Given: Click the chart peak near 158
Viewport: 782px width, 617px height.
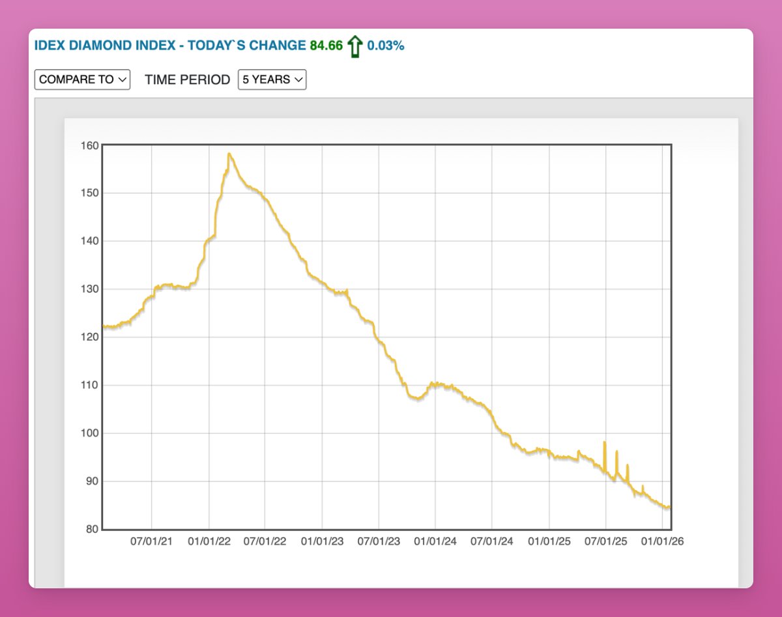Looking at the screenshot, I should coord(229,154).
